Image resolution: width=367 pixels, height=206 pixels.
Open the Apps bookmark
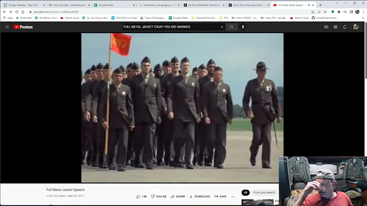pyautogui.click(x=8, y=18)
